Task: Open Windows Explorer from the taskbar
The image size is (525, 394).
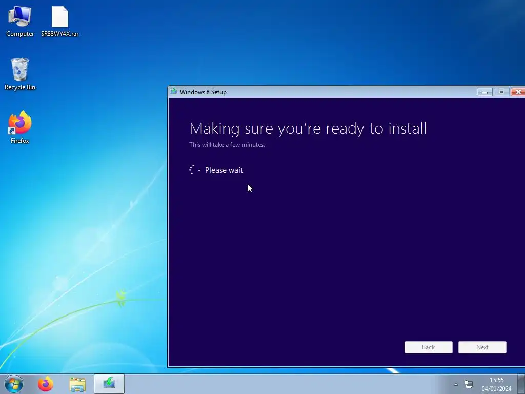Action: [x=77, y=384]
